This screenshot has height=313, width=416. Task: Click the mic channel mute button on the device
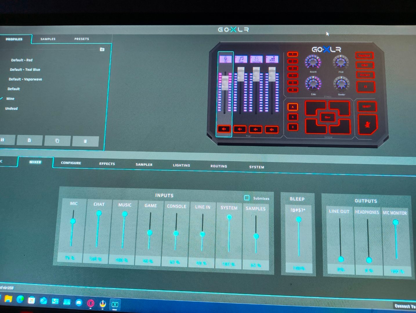click(x=224, y=129)
